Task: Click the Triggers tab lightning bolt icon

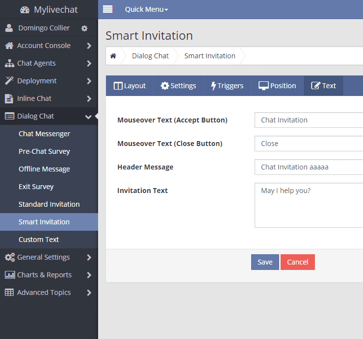Action: click(x=213, y=86)
